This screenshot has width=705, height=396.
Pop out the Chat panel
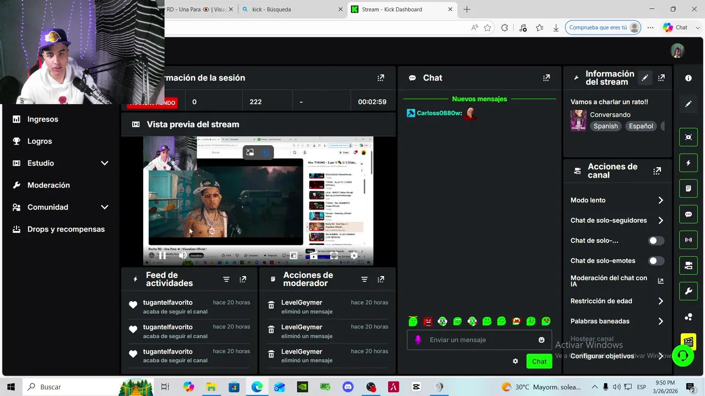[x=546, y=78]
